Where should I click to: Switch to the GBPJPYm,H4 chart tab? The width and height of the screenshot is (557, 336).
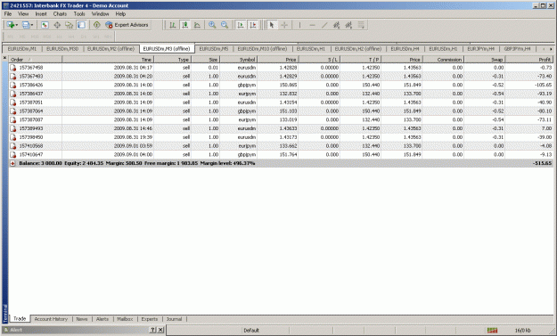tap(517, 49)
